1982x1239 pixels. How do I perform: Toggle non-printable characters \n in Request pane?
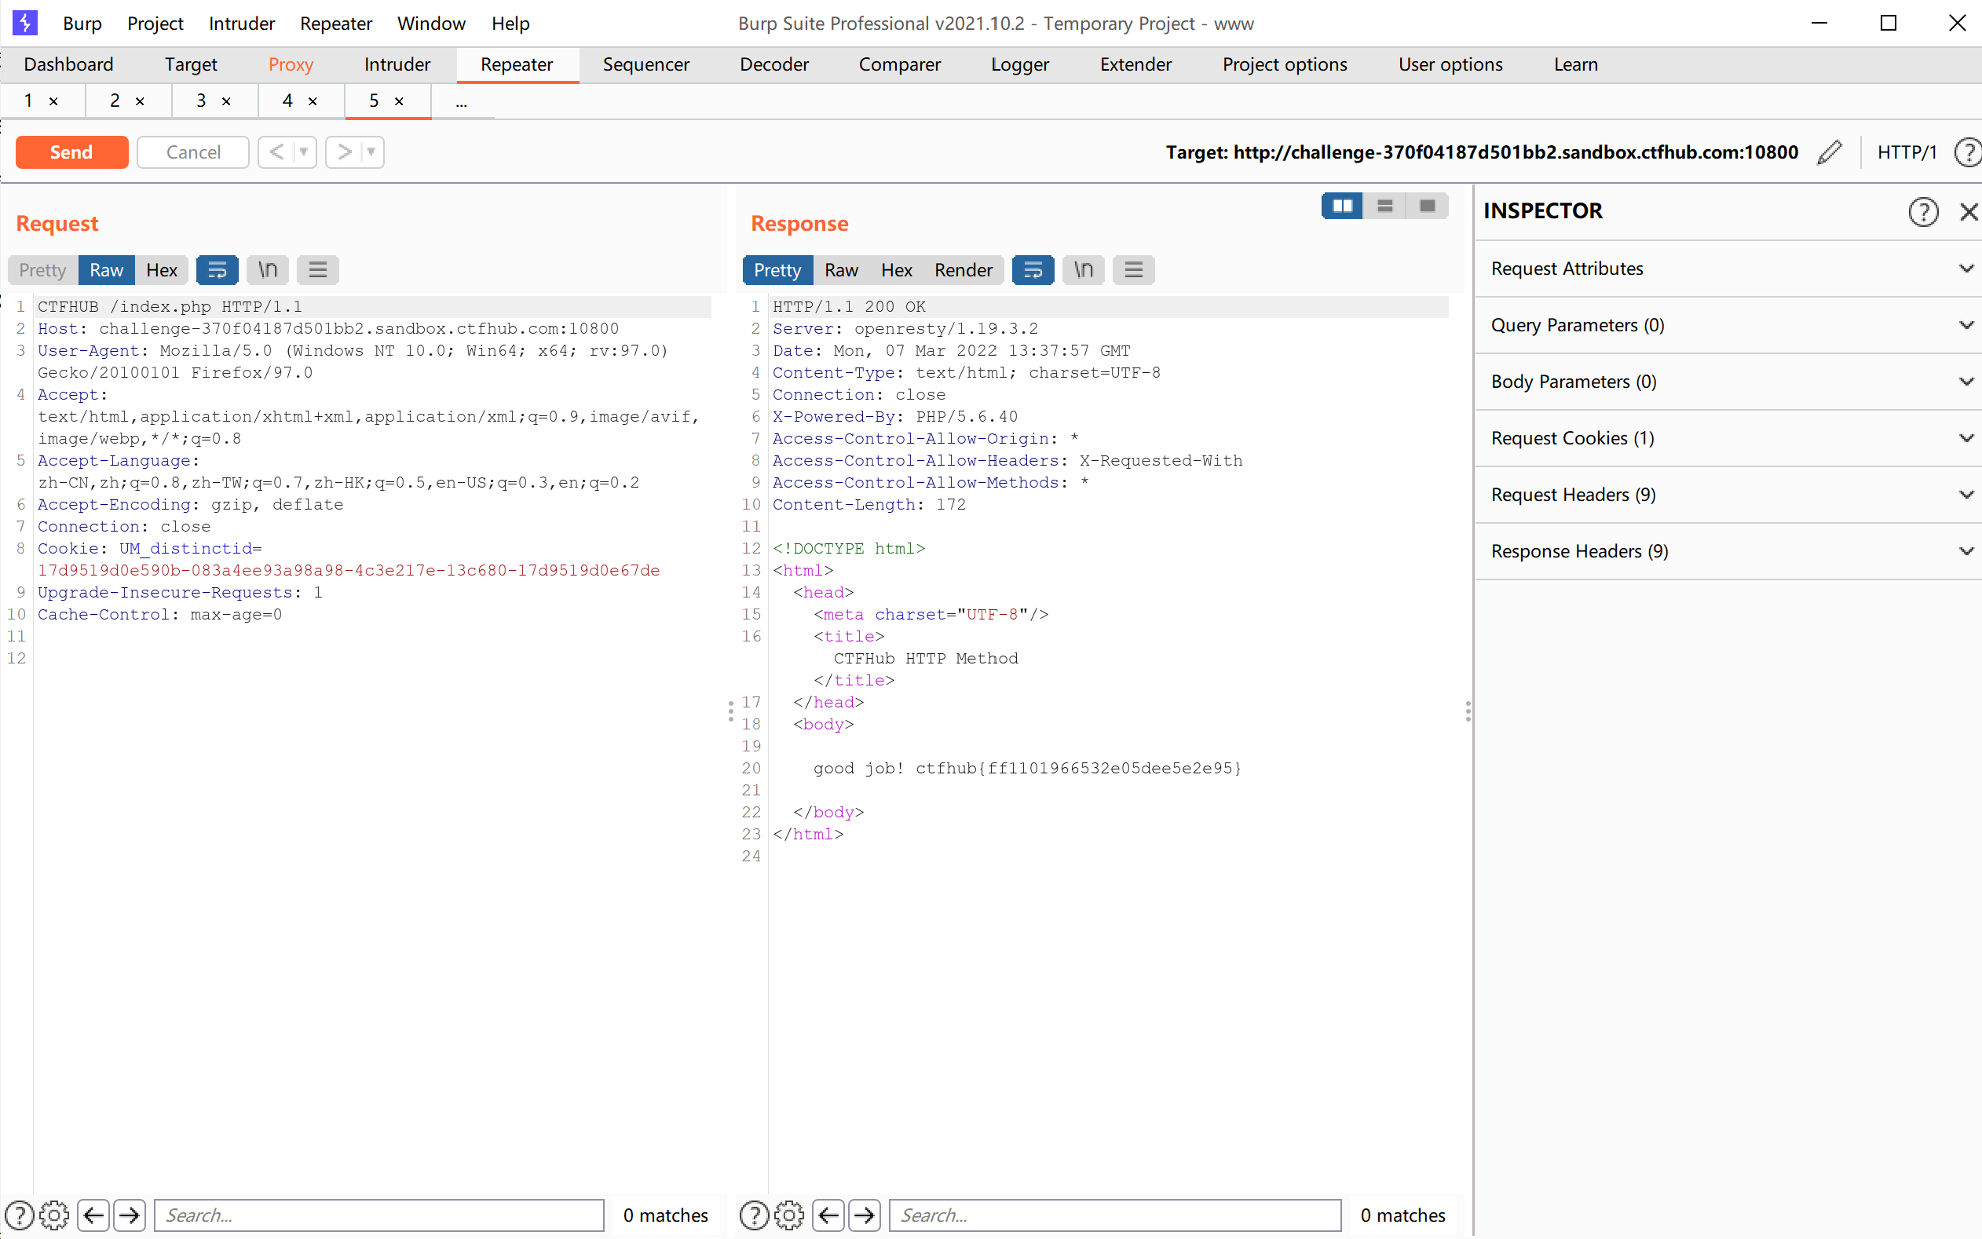(x=268, y=269)
